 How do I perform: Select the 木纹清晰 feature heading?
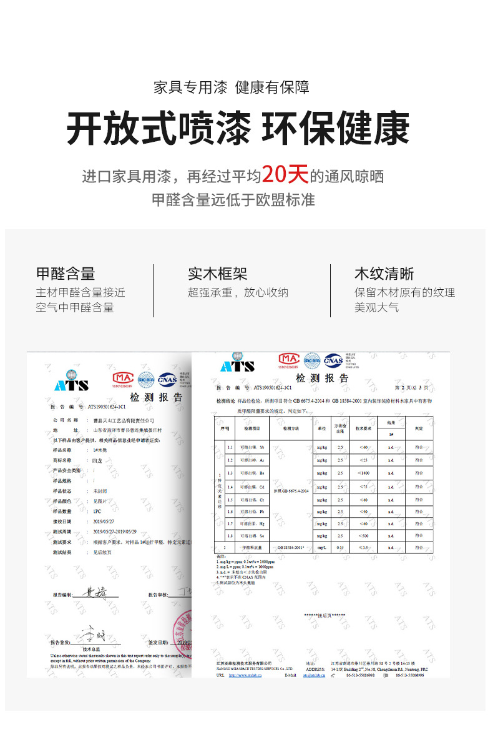pos(384,274)
